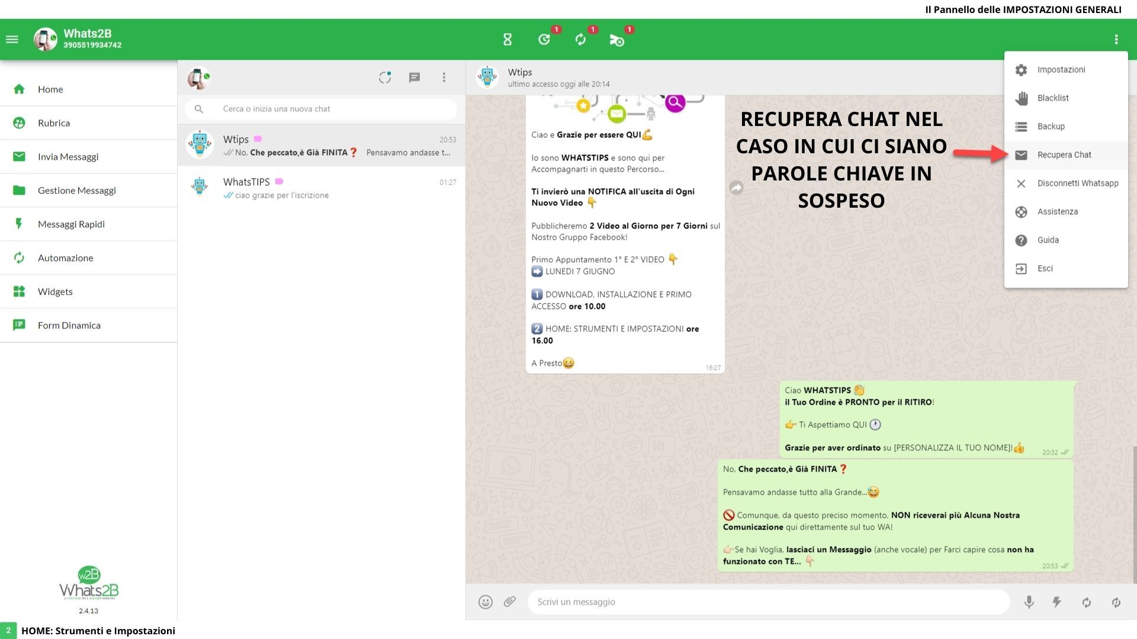Click the Automazione sync icon in sidebar
Screen dimensions: 1137x639
[x=19, y=258]
